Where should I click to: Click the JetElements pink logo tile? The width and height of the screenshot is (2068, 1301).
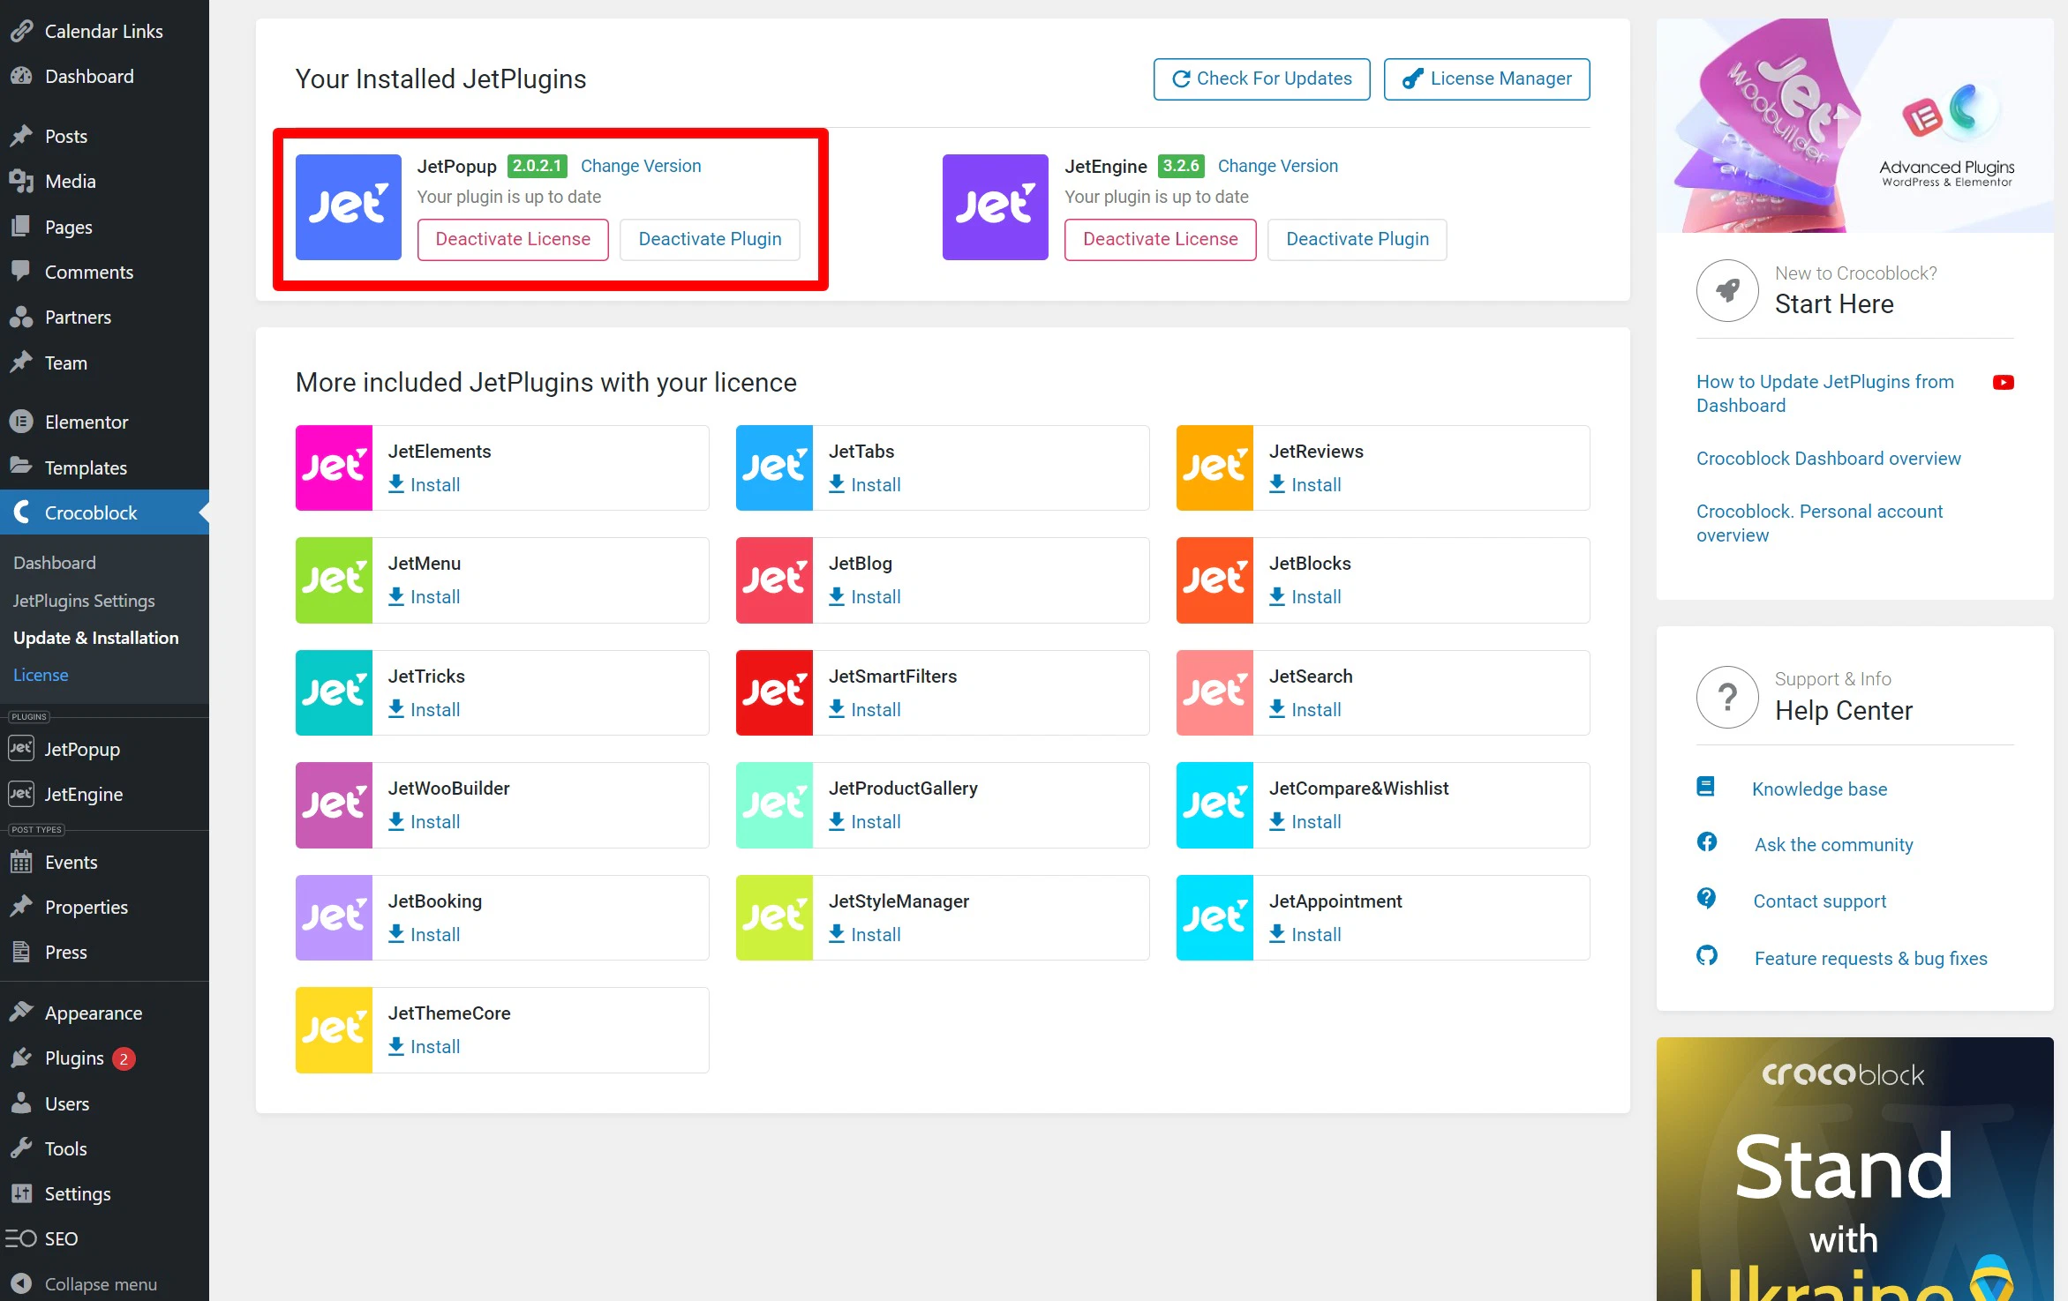point(334,467)
